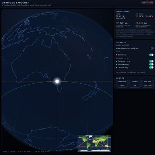Jump to London
The image size is (155, 155).
135,82
